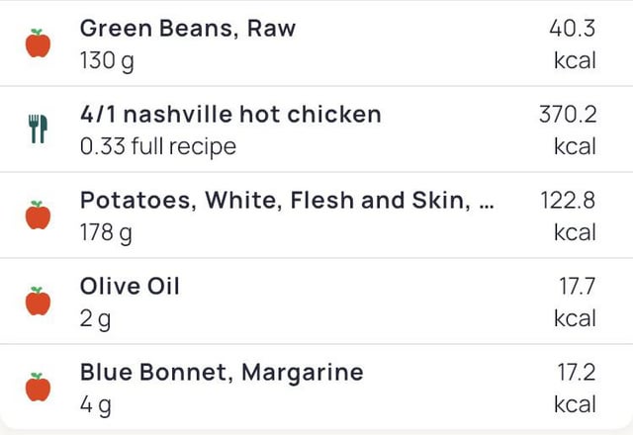Click the 40.3 kcal value
Image resolution: width=633 pixels, height=435 pixels.
(573, 44)
